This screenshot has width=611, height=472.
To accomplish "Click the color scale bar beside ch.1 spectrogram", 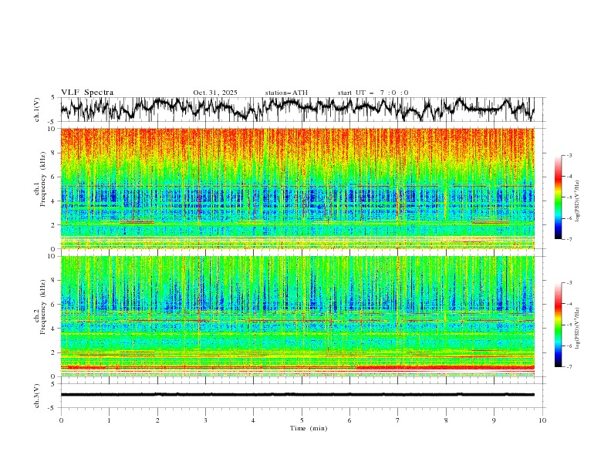I will (558, 197).
